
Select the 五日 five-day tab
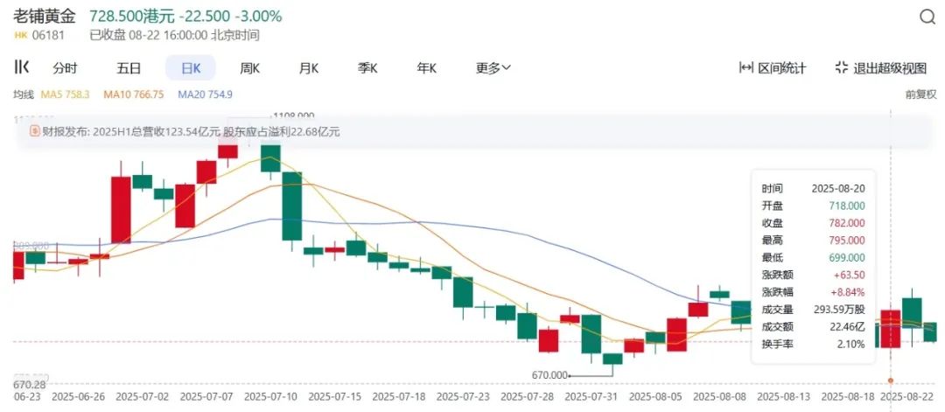(129, 68)
